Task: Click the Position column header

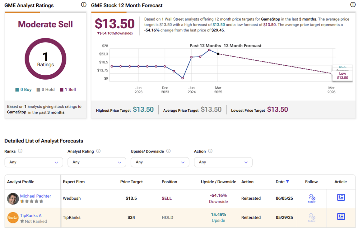Action: 170,182
